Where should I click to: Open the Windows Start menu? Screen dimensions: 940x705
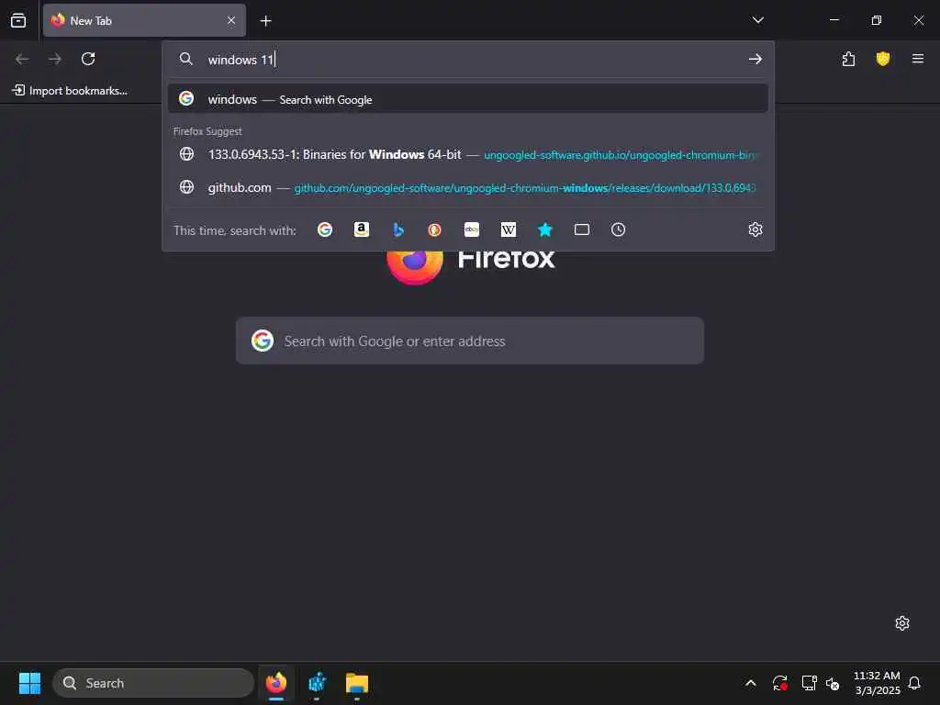pos(29,683)
